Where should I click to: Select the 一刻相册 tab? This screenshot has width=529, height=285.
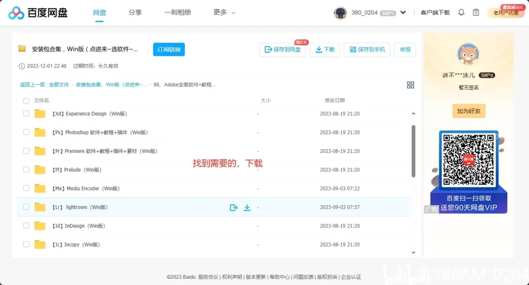click(x=178, y=12)
